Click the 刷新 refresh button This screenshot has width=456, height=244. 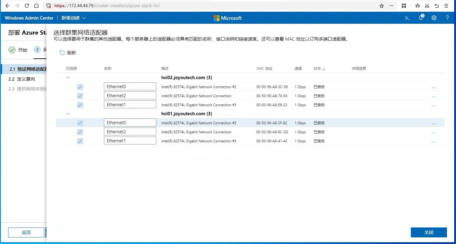click(68, 53)
